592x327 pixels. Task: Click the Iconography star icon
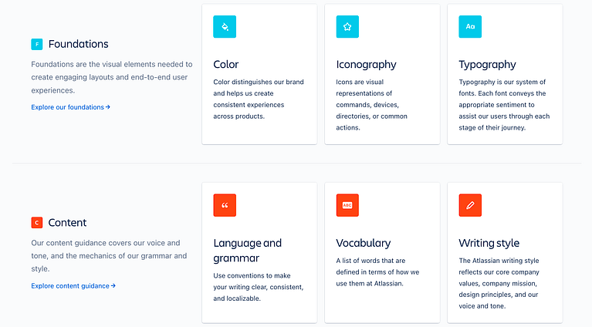coord(347,26)
